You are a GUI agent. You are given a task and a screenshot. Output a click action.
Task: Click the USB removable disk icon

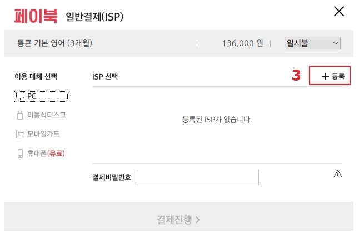pyautogui.click(x=20, y=115)
